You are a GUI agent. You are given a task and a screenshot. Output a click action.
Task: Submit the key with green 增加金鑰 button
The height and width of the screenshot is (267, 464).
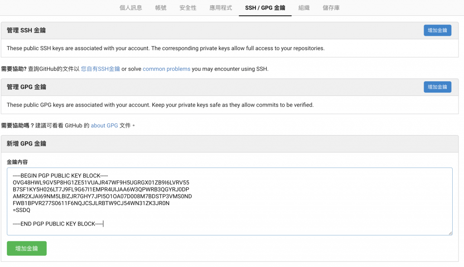click(27, 248)
